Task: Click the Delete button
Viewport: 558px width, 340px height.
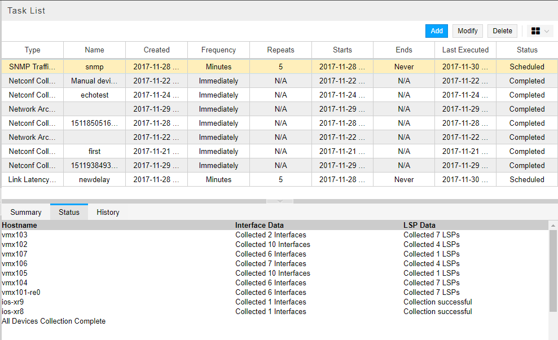Action: coord(502,31)
